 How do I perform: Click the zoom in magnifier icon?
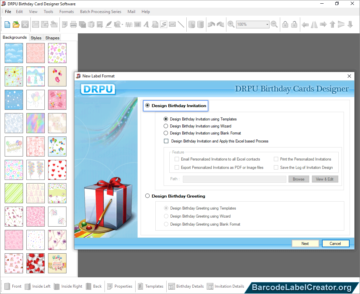[231, 24]
